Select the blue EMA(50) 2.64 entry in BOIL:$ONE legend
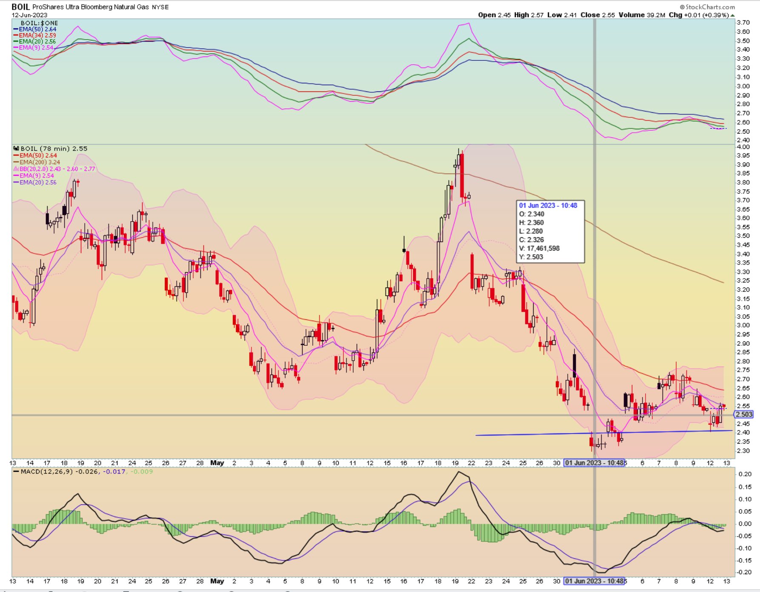The width and height of the screenshot is (760, 592). coord(37,29)
